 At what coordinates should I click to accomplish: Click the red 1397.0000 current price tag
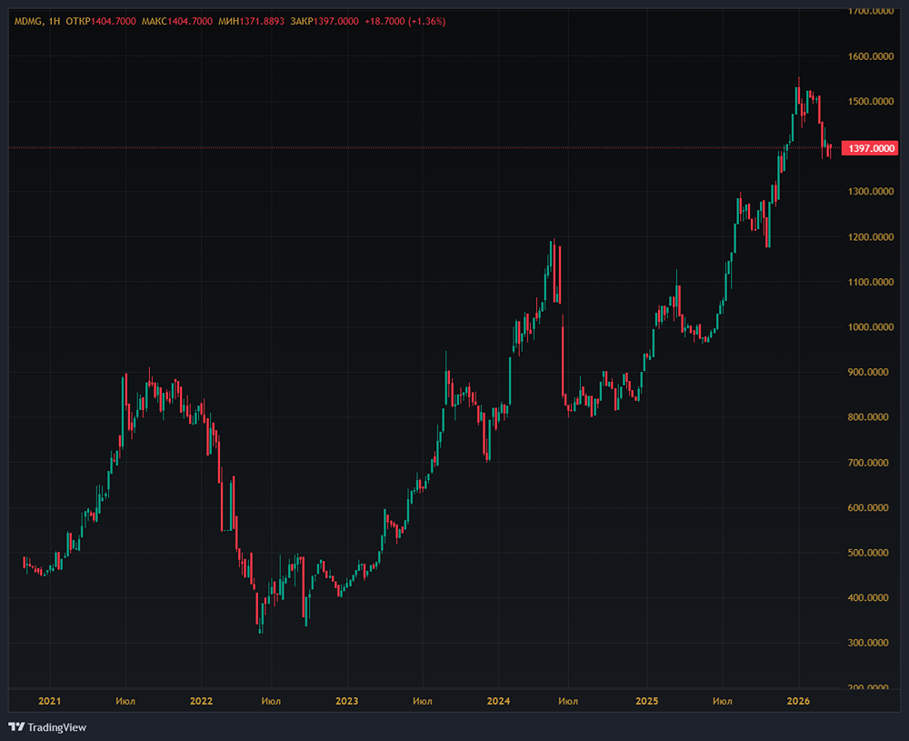click(870, 148)
